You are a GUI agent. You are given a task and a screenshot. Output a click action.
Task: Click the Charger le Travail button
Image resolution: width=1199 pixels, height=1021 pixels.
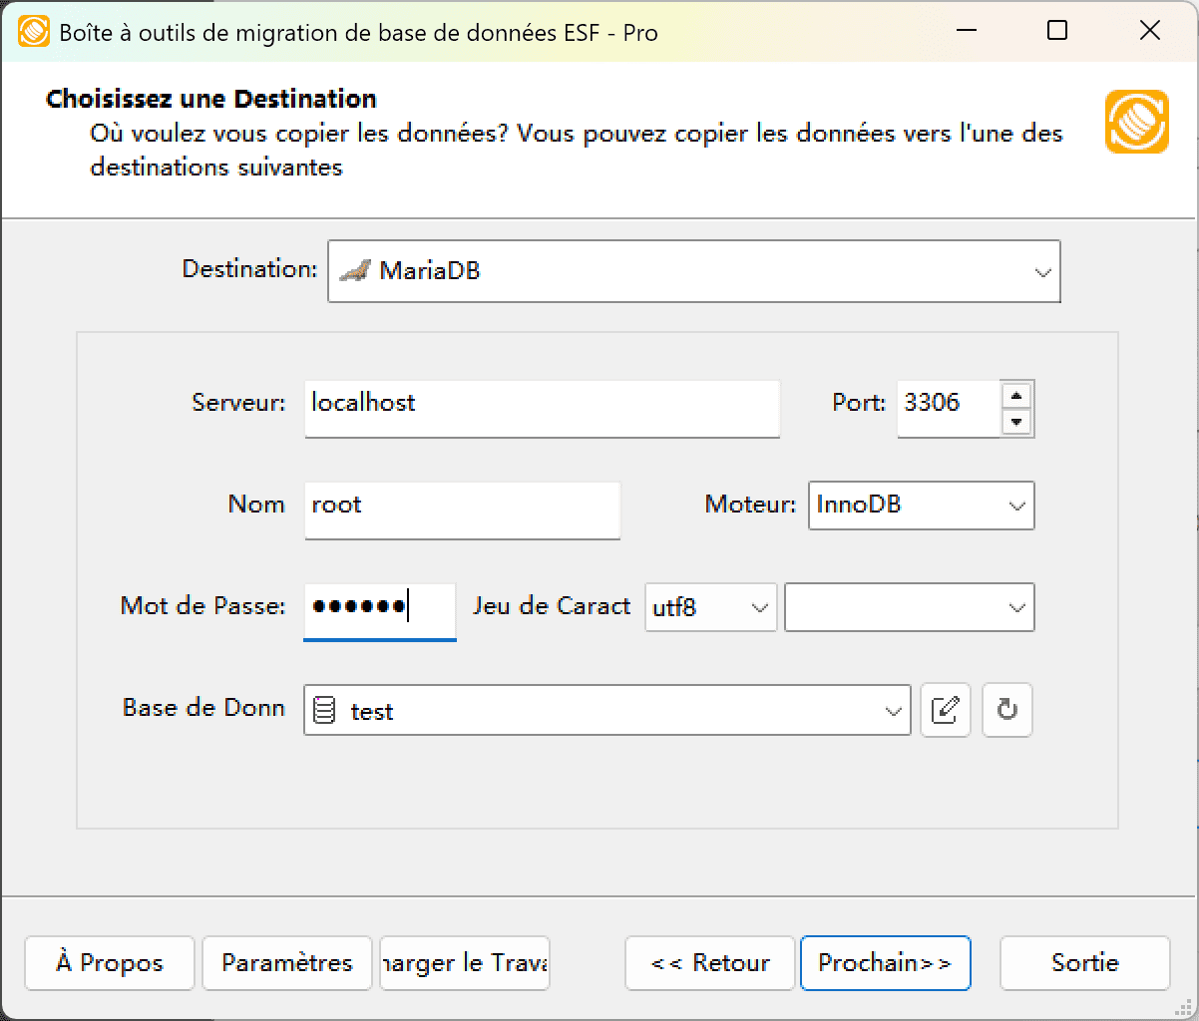tap(464, 962)
